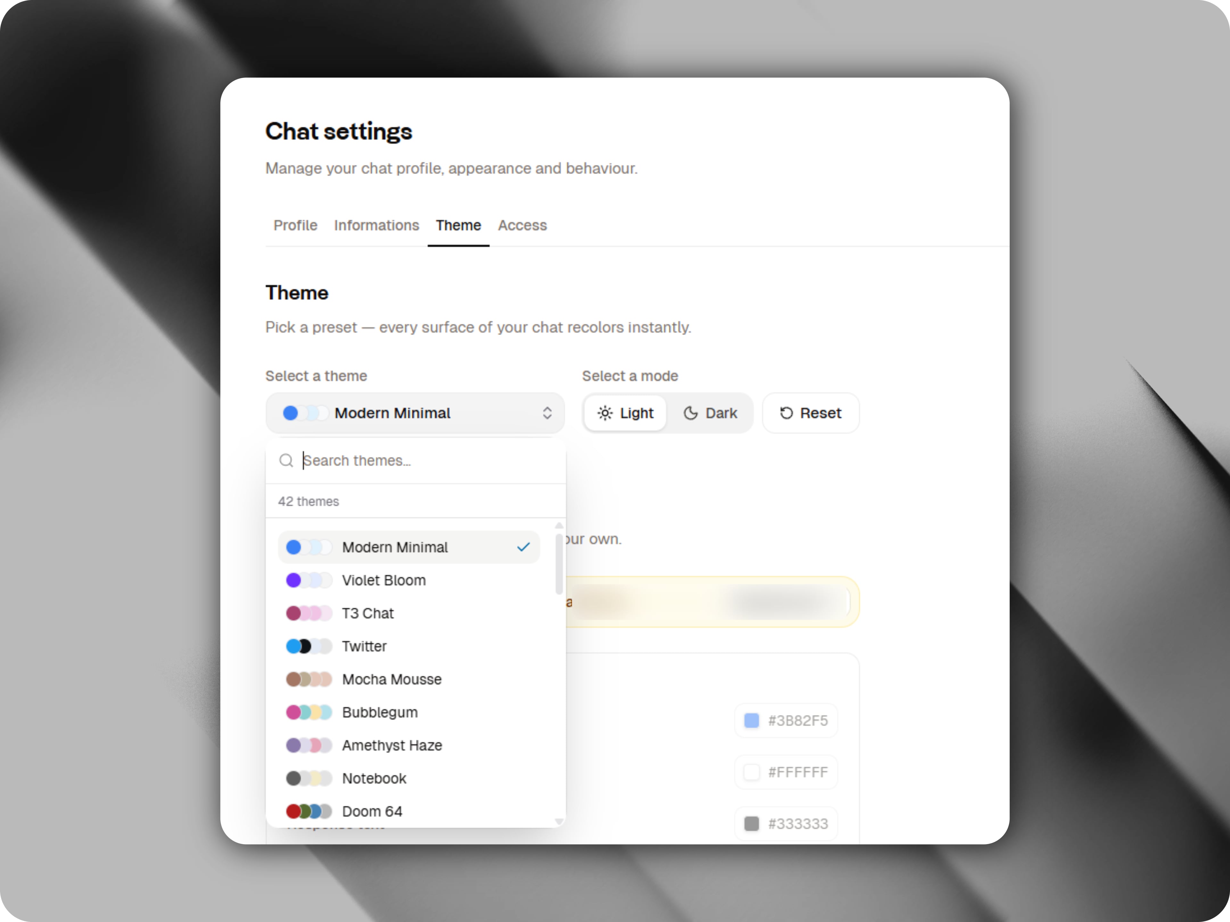Click the sun icon in Light mode
Screen dimensions: 1230x922
pos(605,413)
